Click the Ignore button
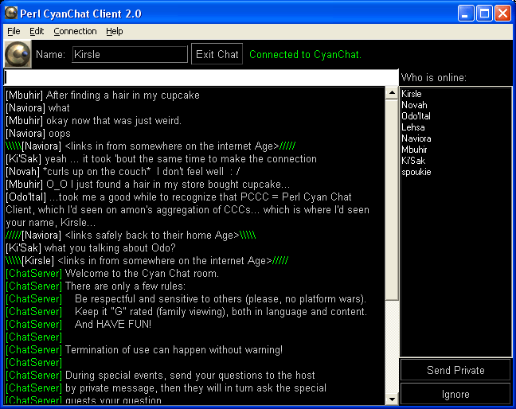This screenshot has height=409, width=516. pyautogui.click(x=455, y=394)
